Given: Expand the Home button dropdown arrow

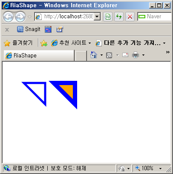Looking at the screenshot, I should 101,55.
